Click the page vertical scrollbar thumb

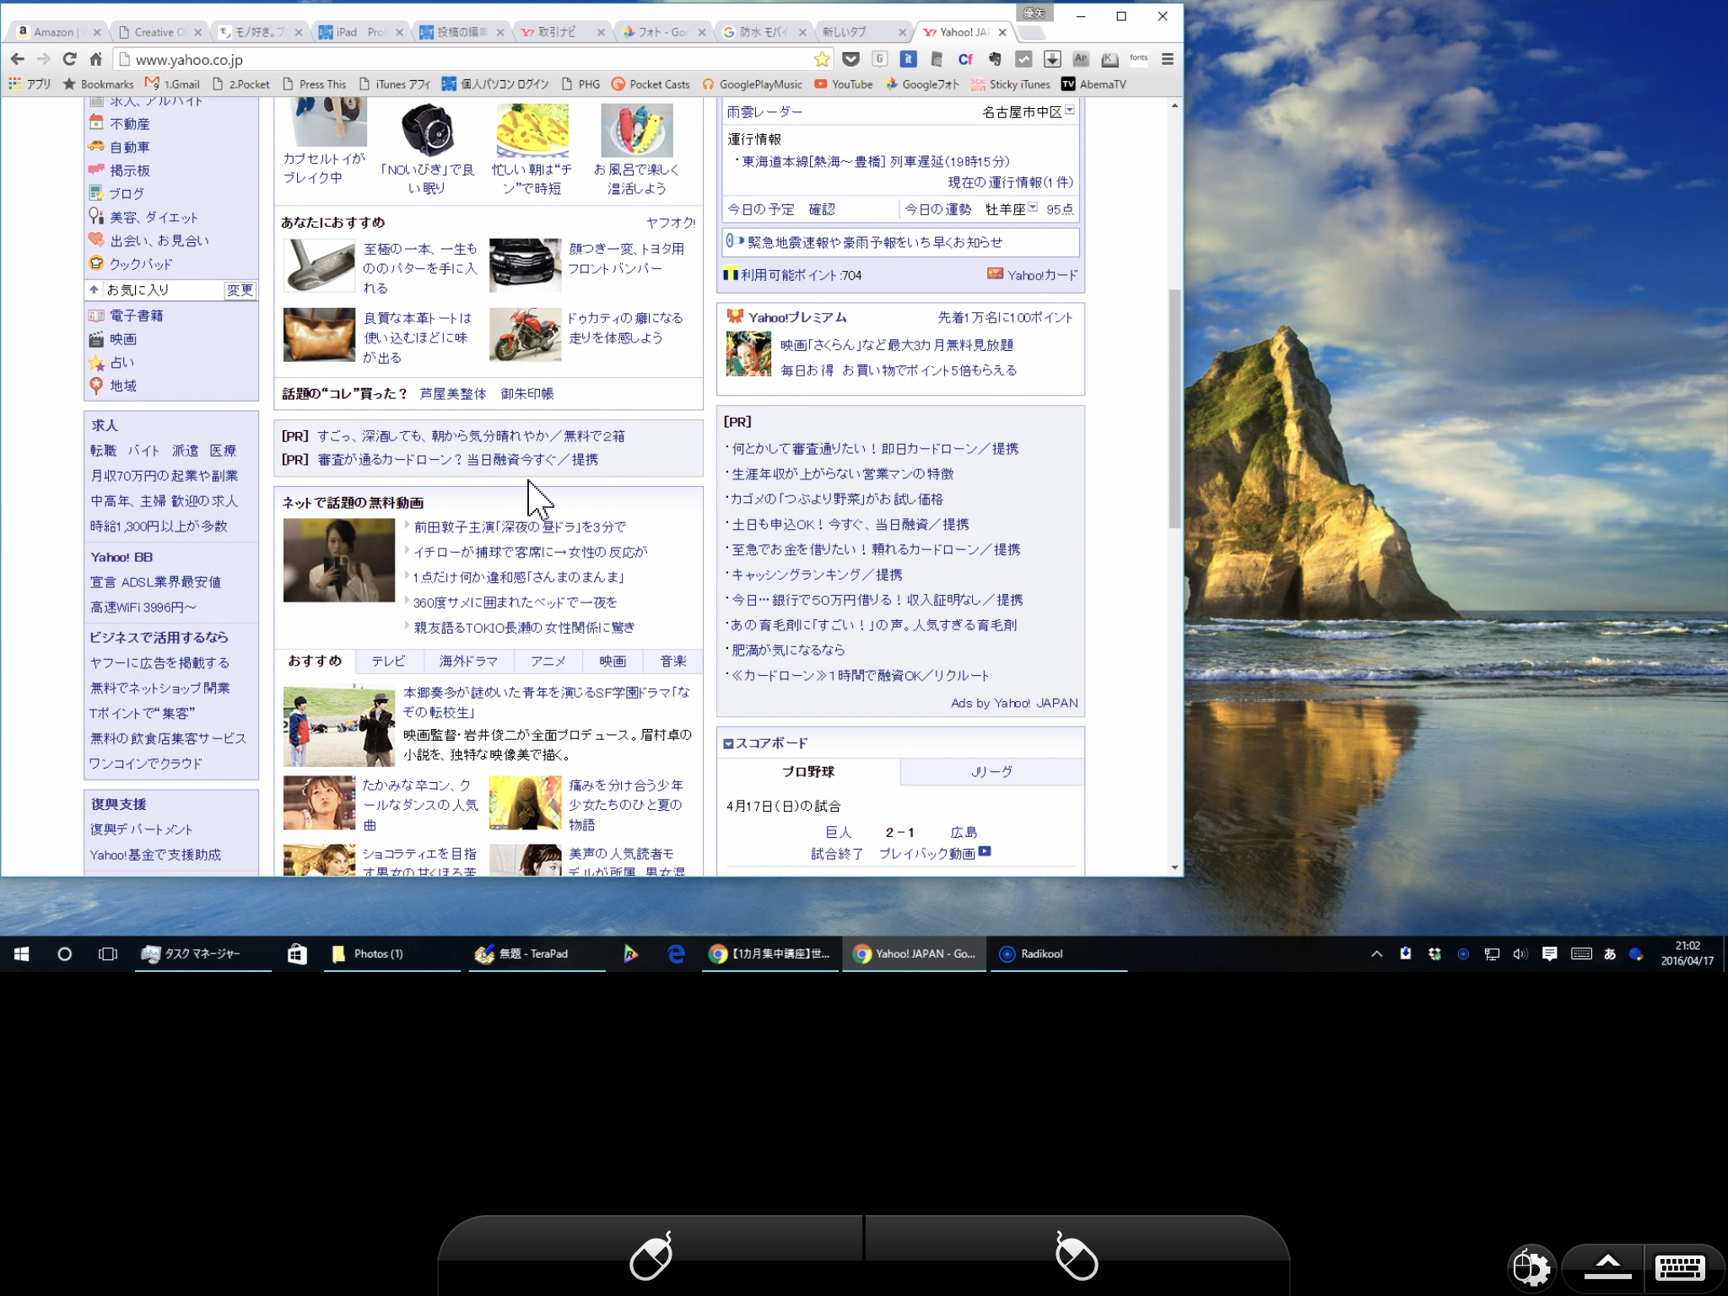[1174, 408]
